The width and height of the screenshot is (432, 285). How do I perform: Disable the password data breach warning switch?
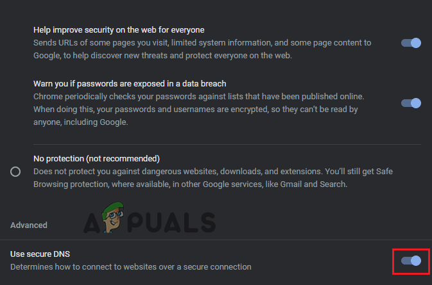[411, 103]
